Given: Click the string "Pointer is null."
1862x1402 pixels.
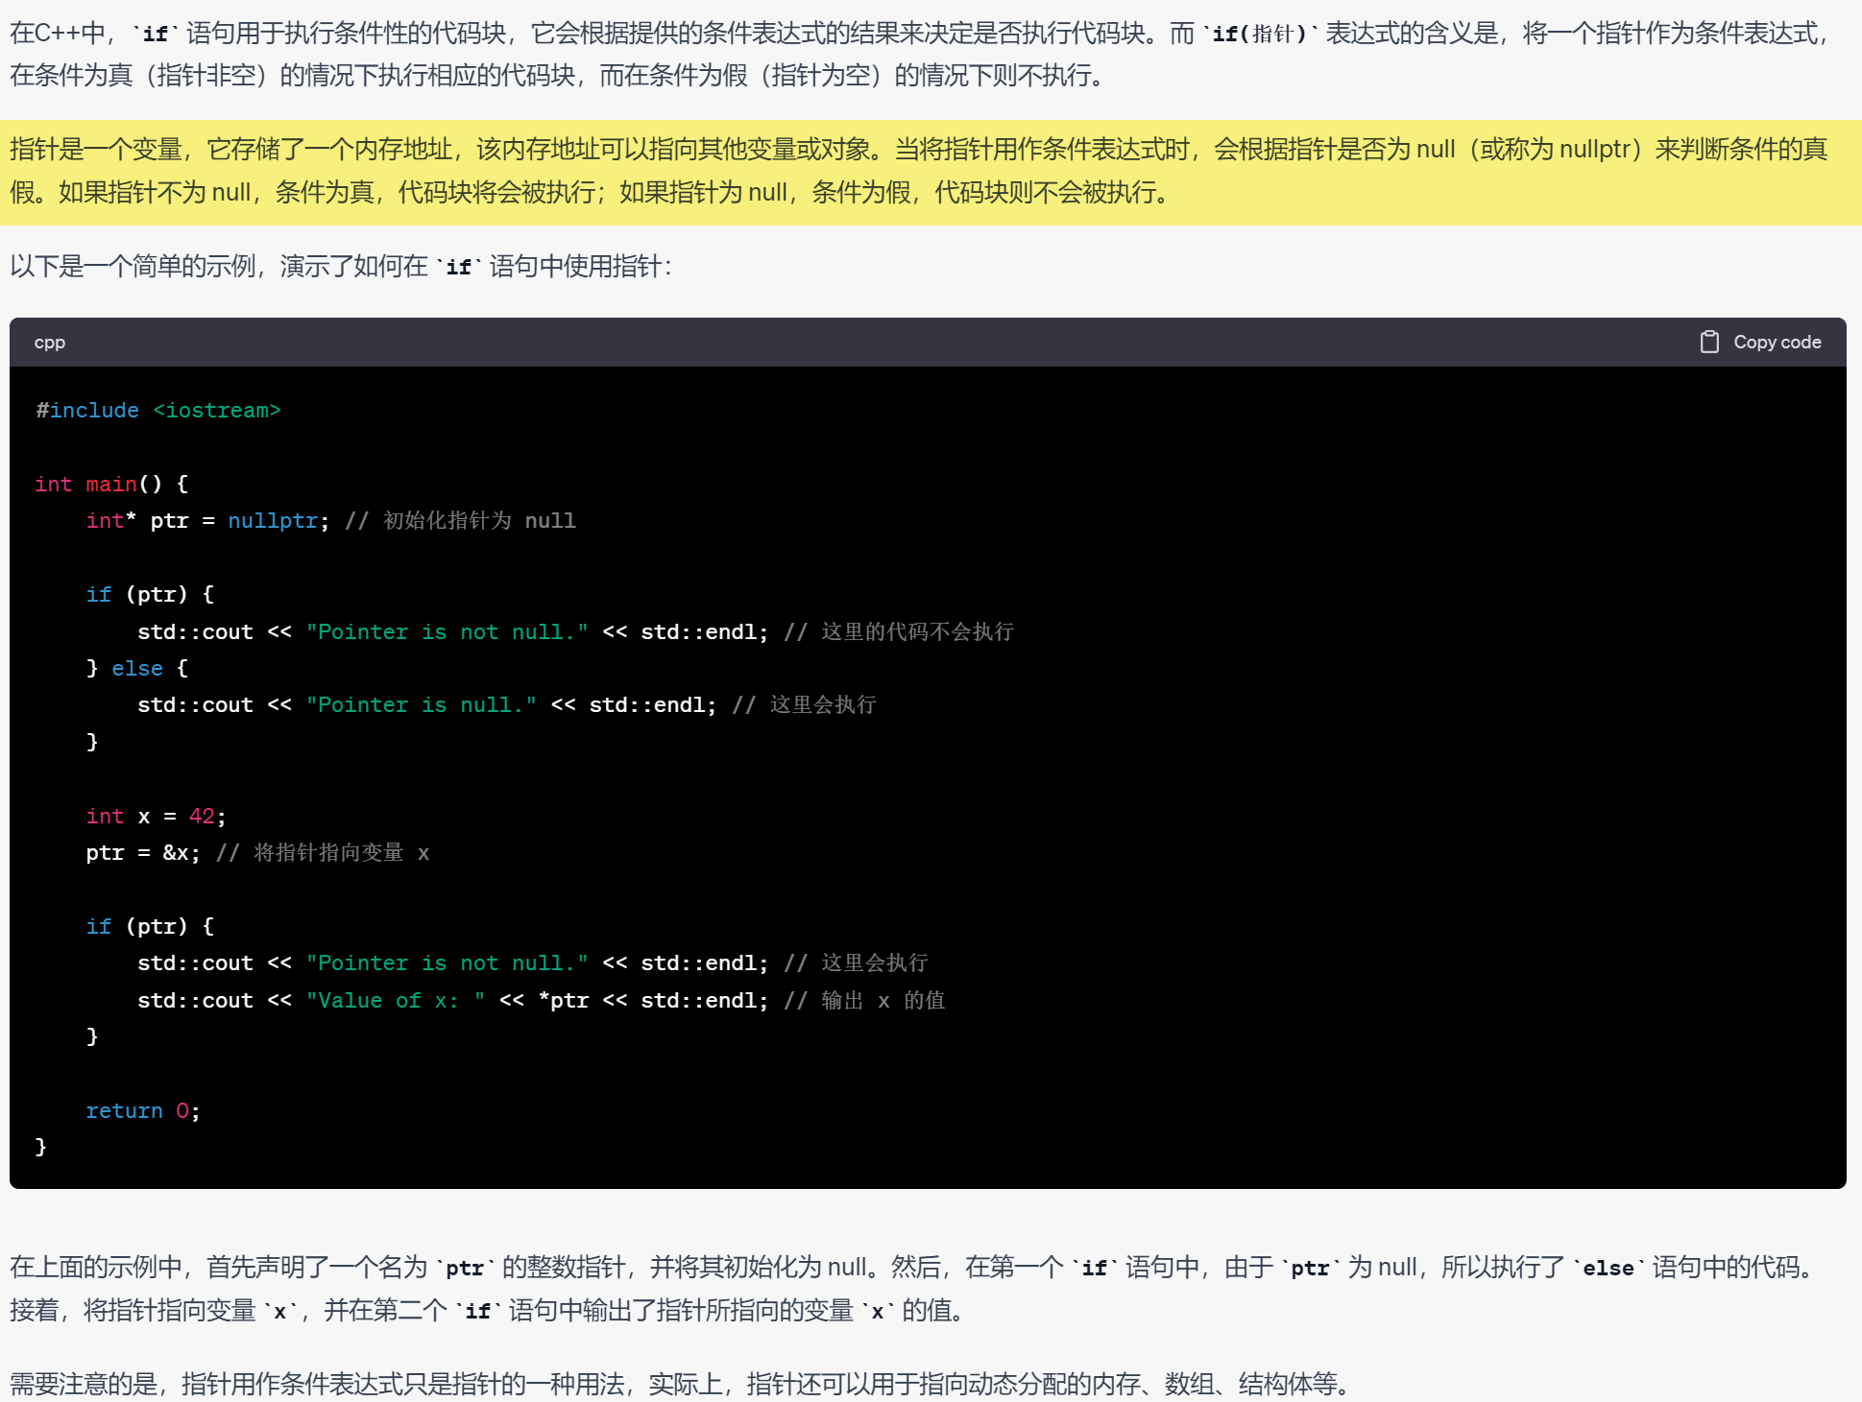Looking at the screenshot, I should (422, 705).
